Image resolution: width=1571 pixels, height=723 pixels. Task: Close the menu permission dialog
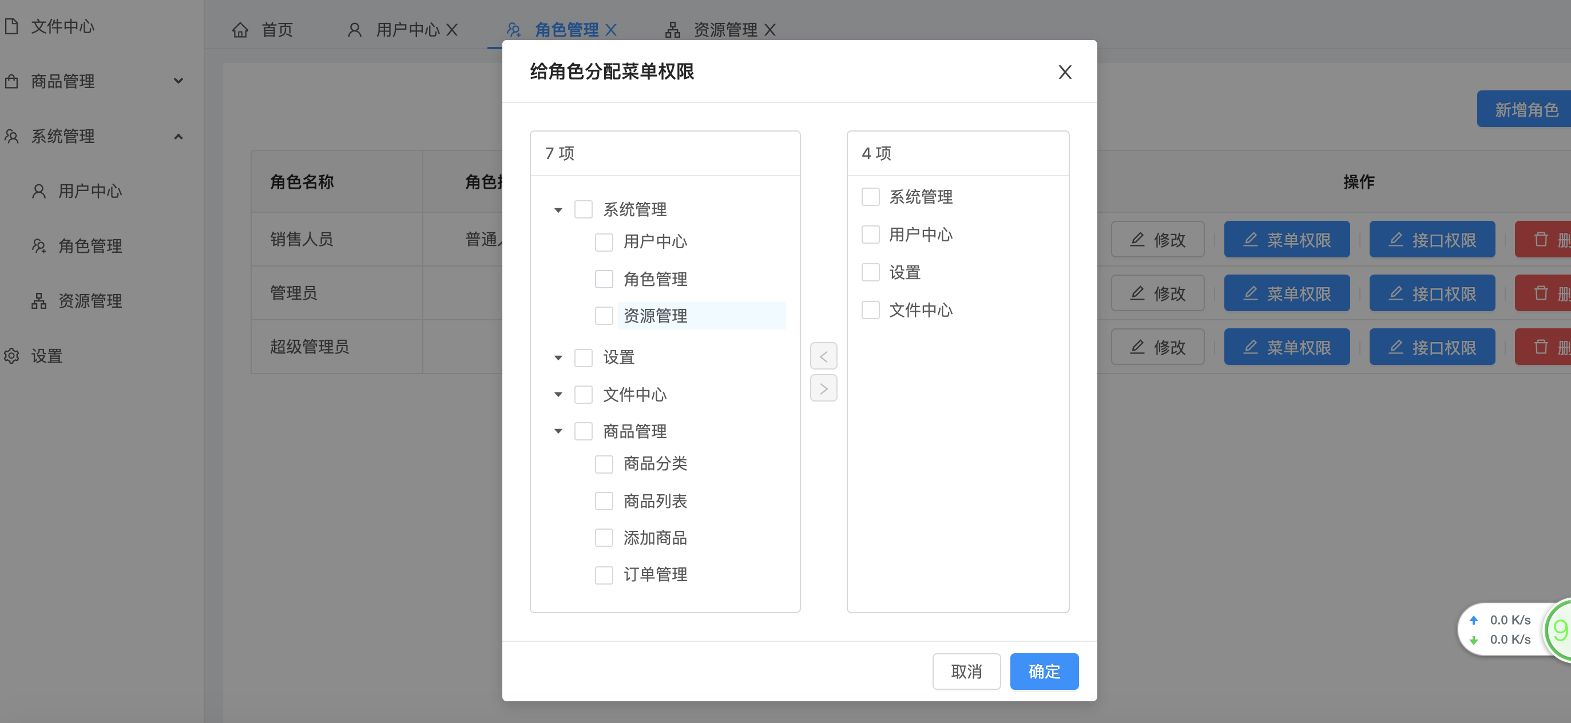[1064, 72]
